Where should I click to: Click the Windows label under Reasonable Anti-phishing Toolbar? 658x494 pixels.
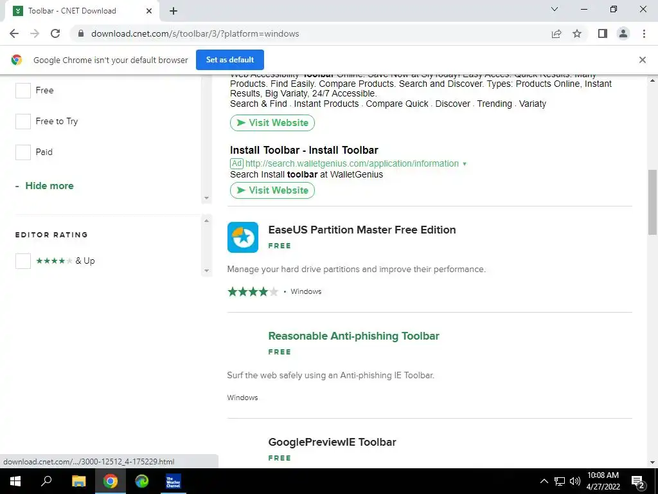click(x=242, y=398)
